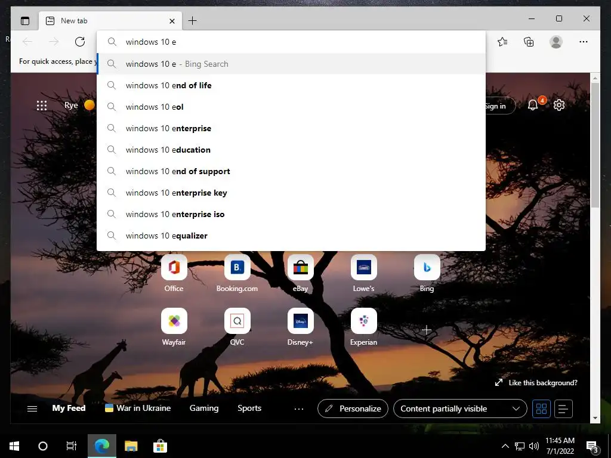Select the My Feed tab
611x458 pixels.
click(69, 408)
